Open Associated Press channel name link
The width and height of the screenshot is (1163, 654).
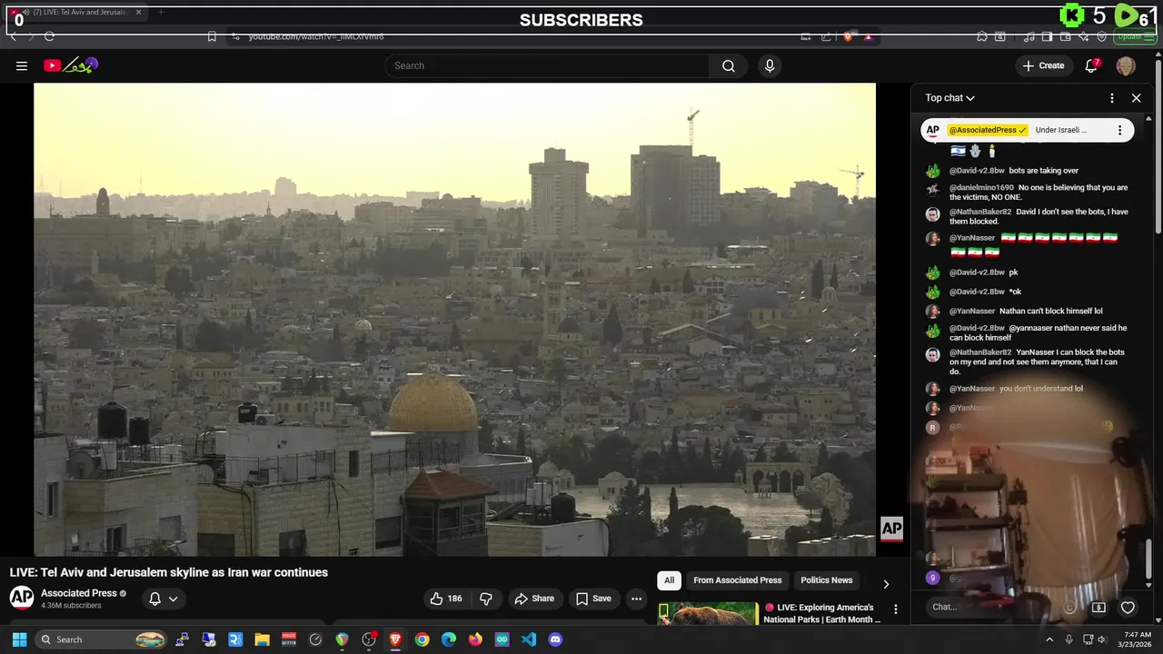click(x=79, y=593)
